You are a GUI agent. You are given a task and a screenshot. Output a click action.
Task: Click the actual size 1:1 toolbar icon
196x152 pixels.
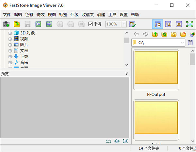[81, 24]
